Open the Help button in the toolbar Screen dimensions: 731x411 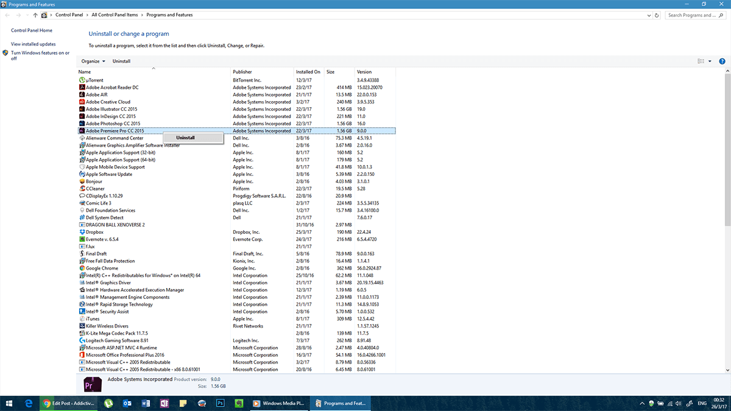coord(722,61)
